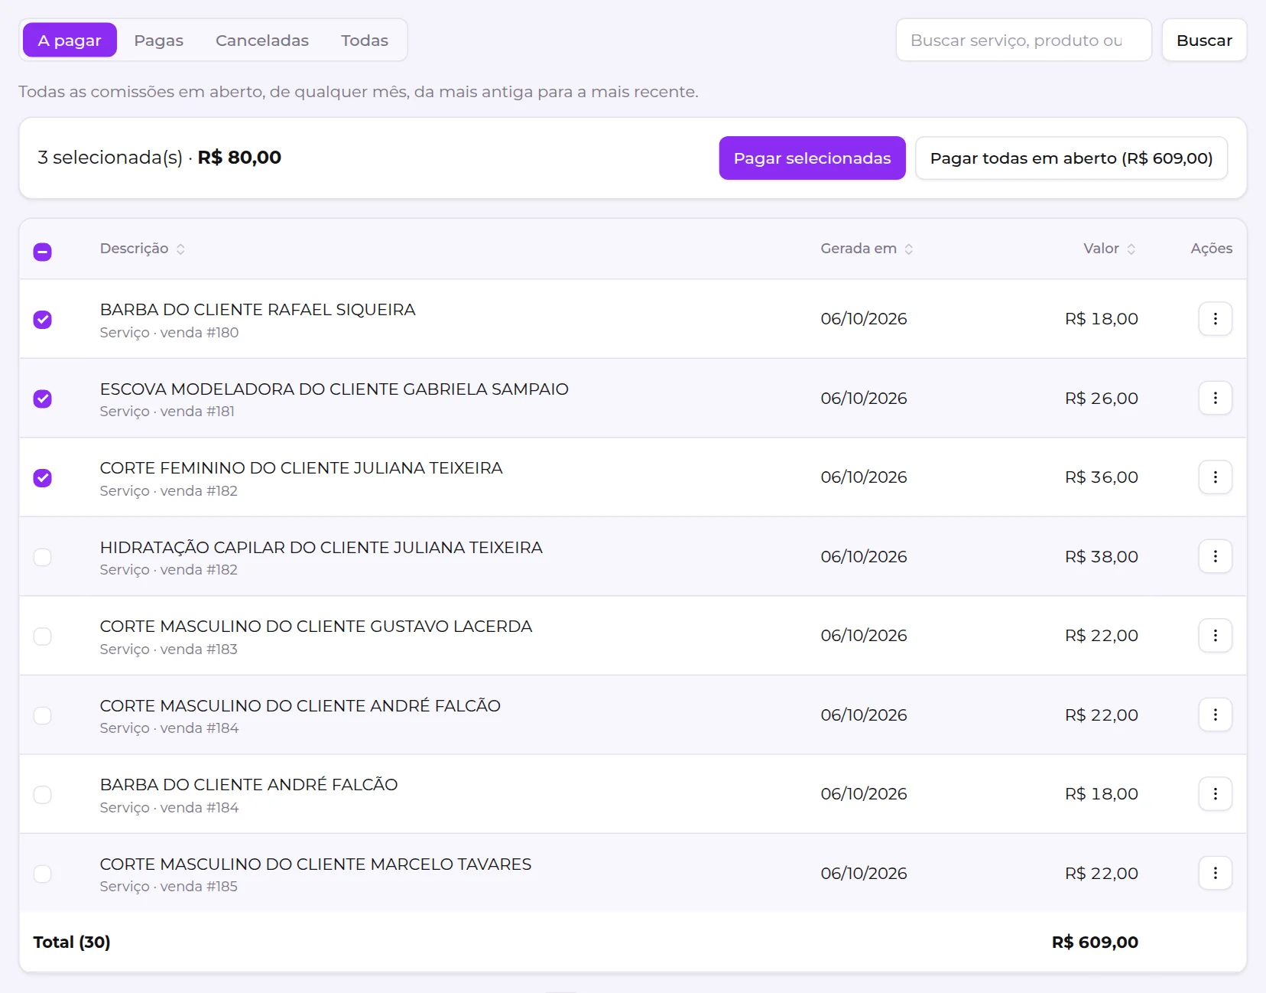
Task: Click the Total (30) label
Action: [x=72, y=942]
